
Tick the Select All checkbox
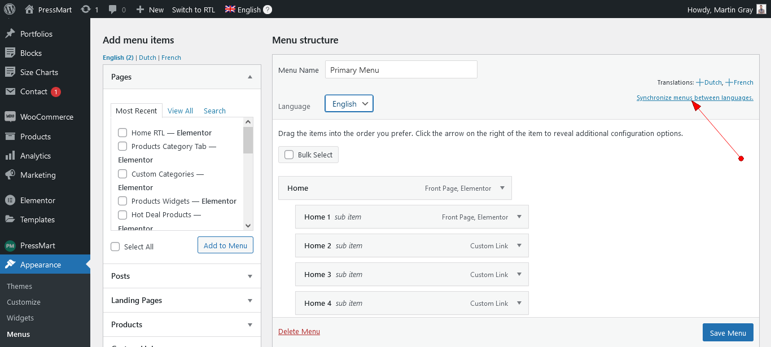point(115,247)
